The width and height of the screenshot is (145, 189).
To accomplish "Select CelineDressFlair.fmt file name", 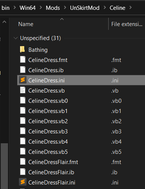I will click(x=53, y=162).
